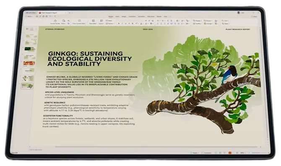This screenshot has height=166, width=281.
Task: Open the WPS Office home tab
Action: pyautogui.click(x=31, y=13)
